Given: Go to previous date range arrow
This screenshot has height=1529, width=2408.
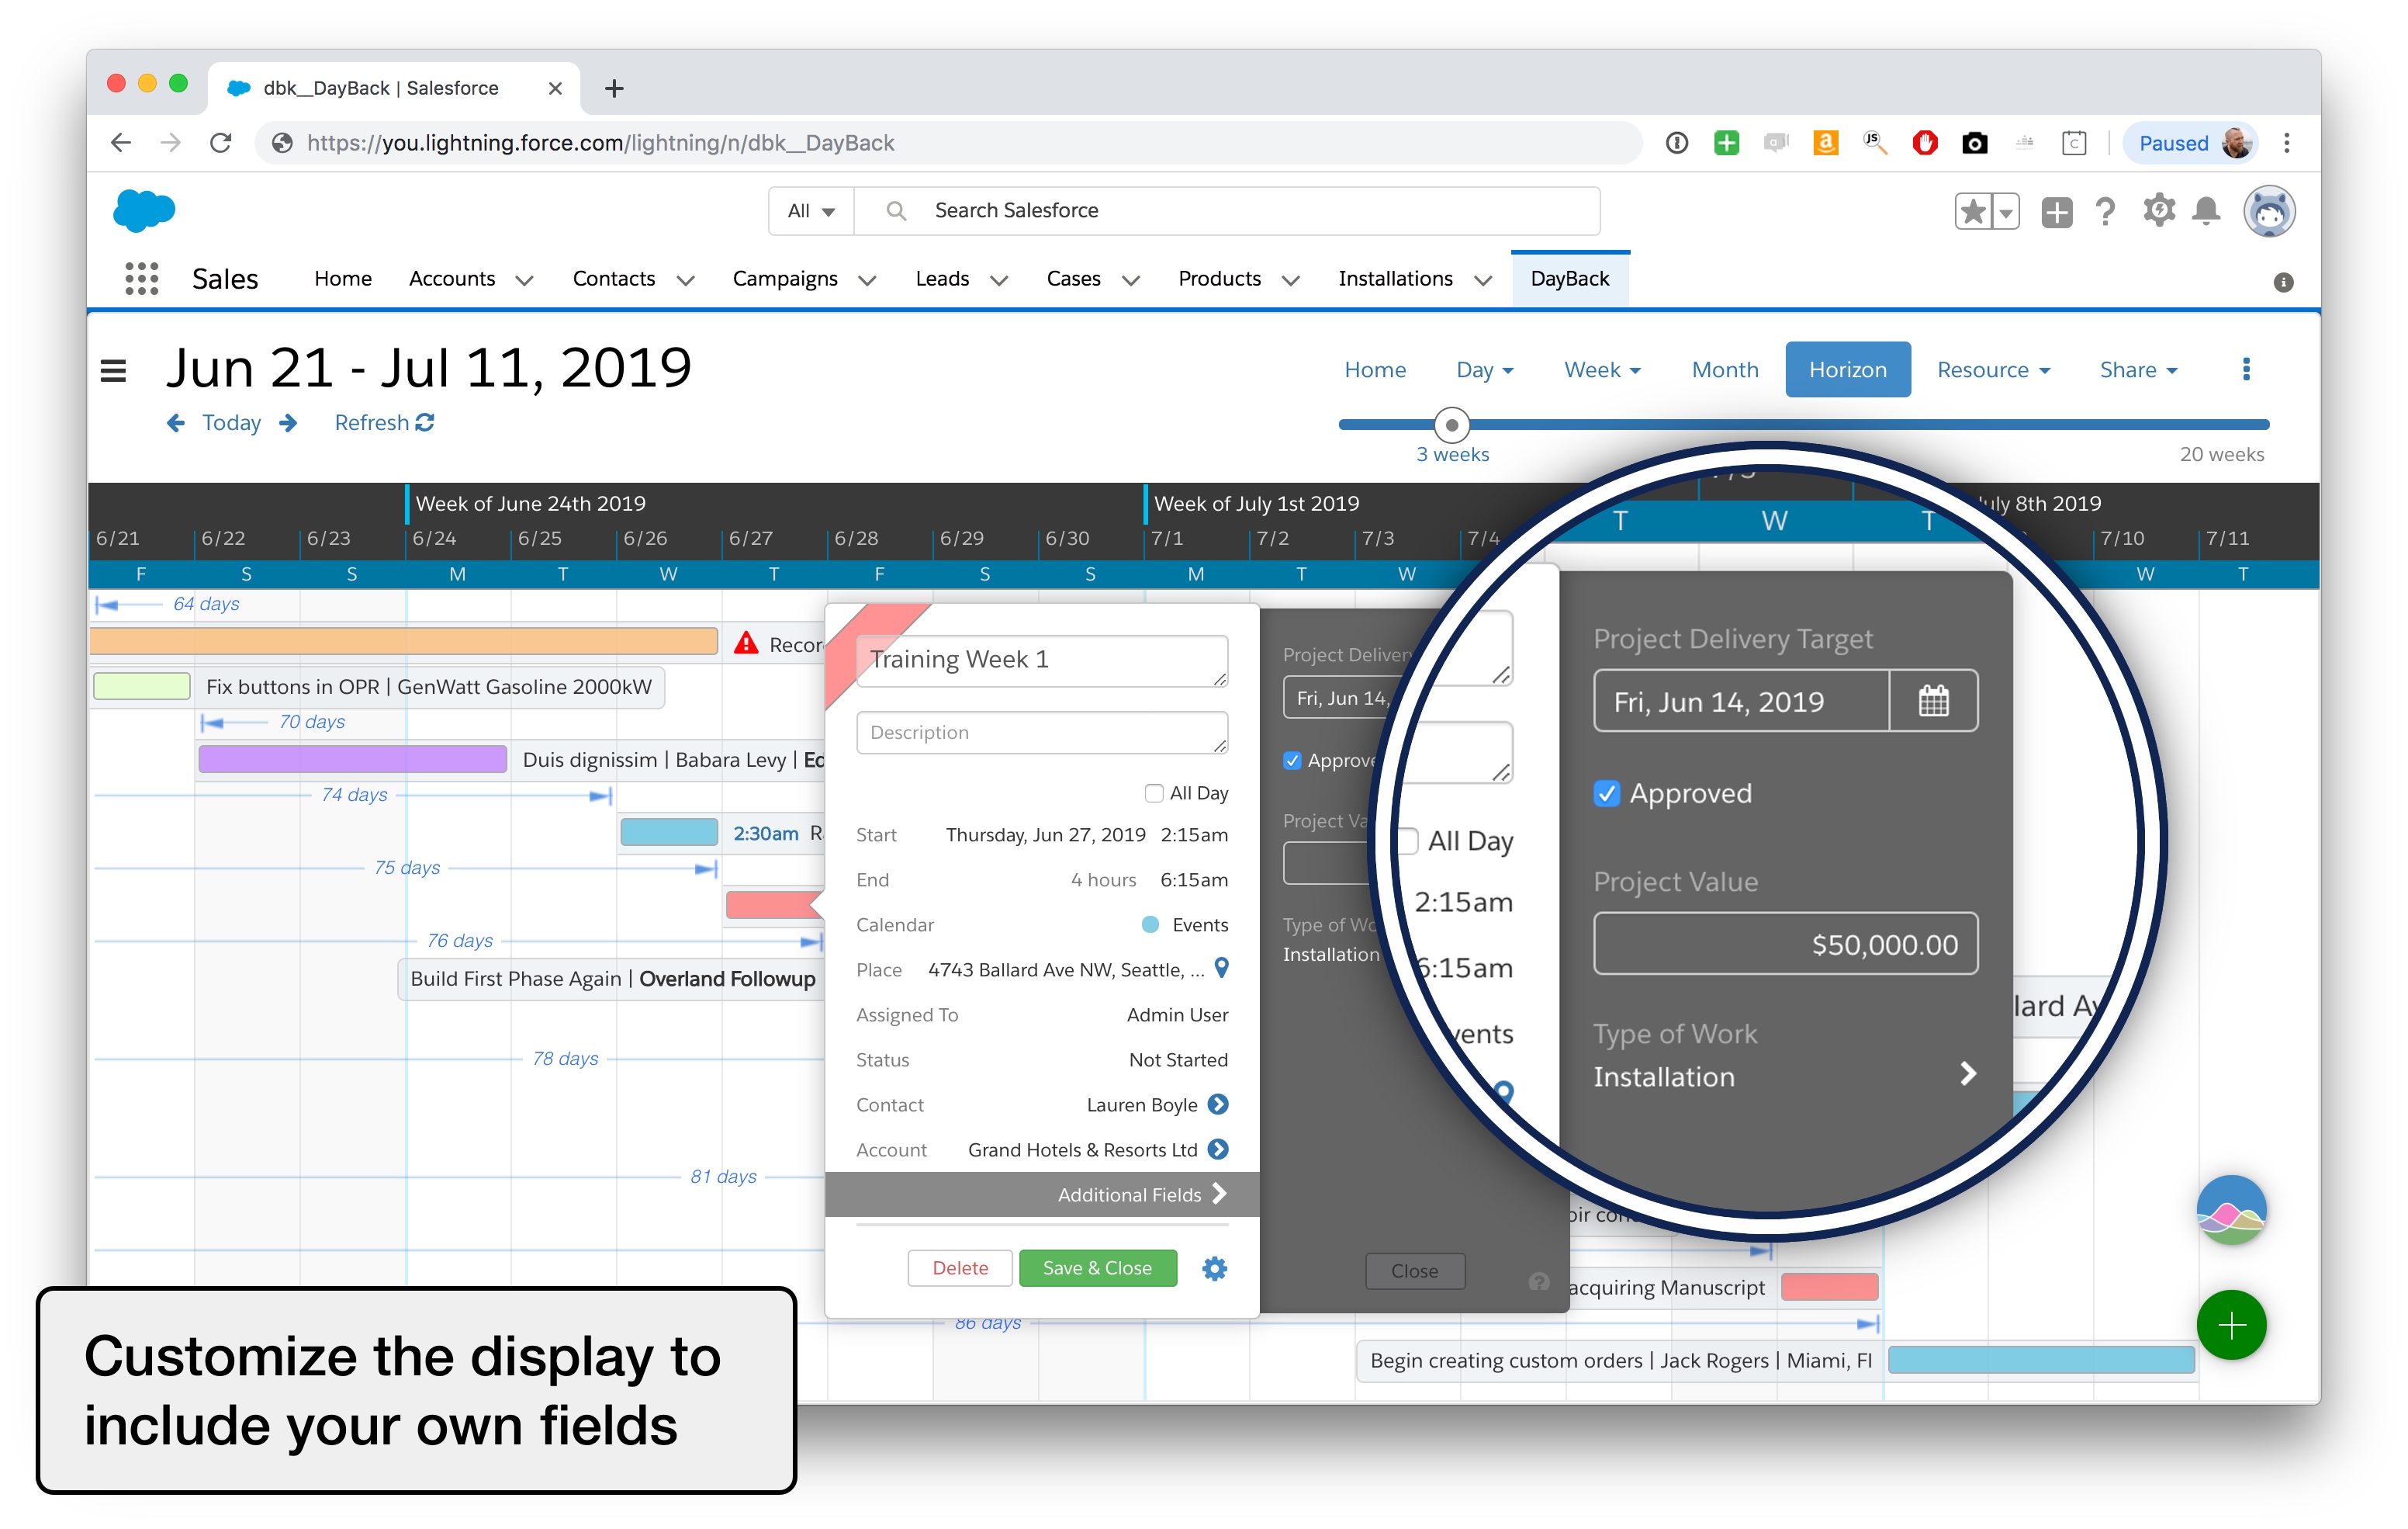Looking at the screenshot, I should (175, 423).
